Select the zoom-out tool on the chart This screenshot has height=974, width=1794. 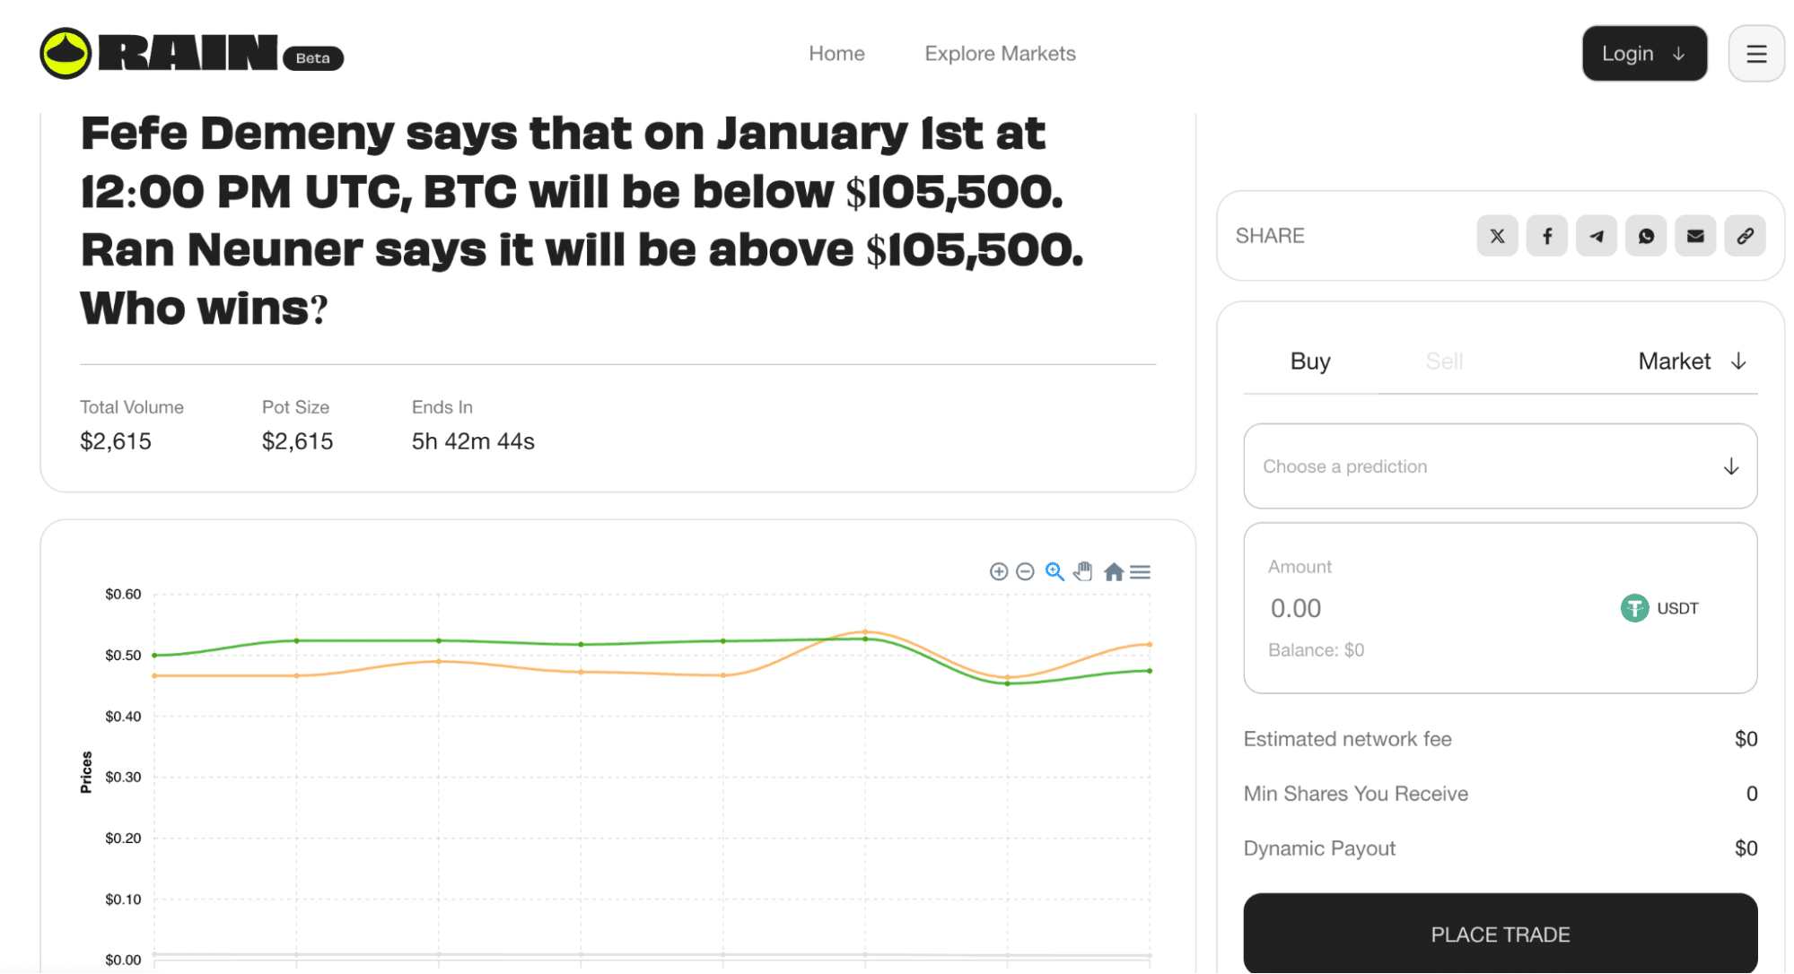(x=1025, y=571)
